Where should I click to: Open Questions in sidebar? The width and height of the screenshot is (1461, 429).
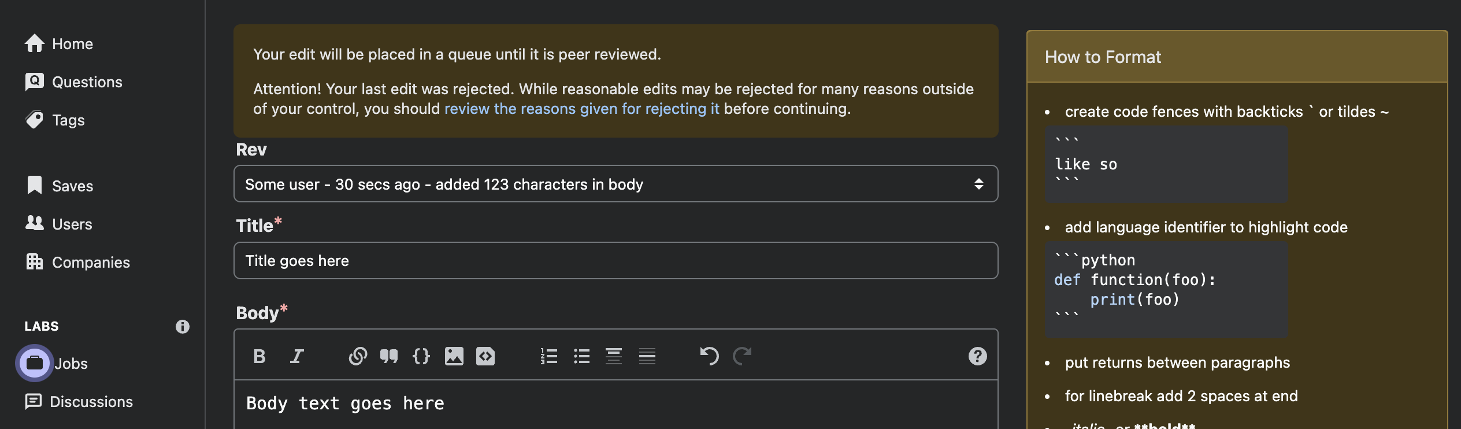coord(87,82)
